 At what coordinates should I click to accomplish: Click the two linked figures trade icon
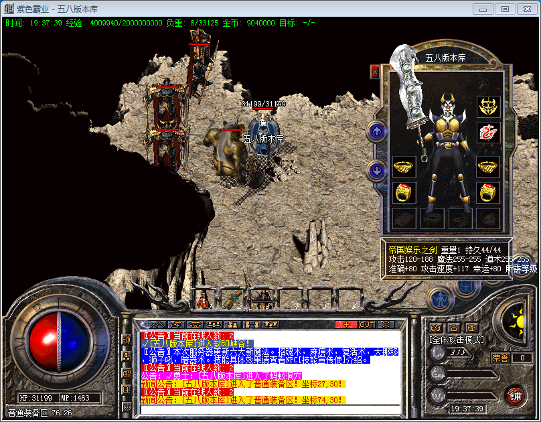[252, 325]
